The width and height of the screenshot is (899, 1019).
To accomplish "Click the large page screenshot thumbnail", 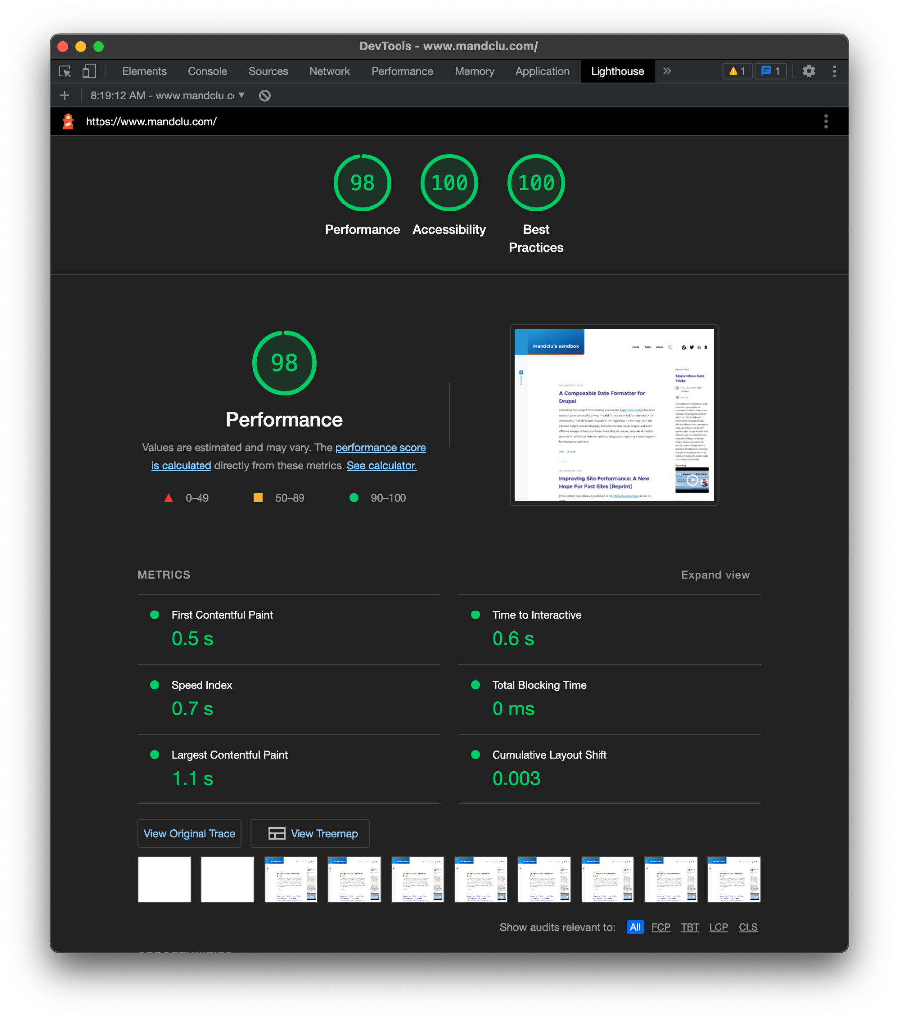I will pos(614,415).
